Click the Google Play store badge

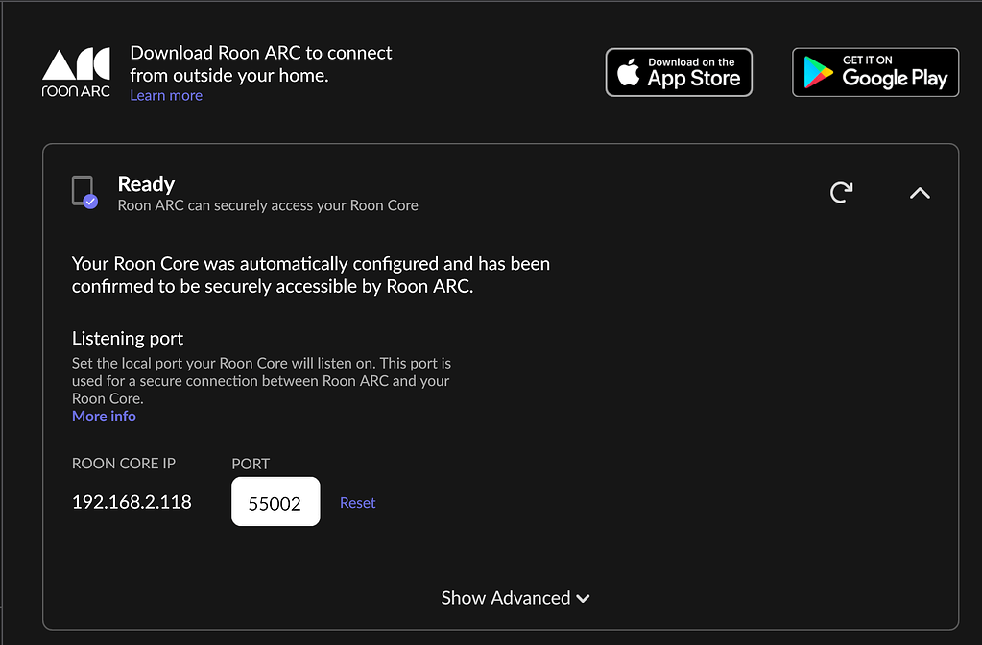[x=874, y=71]
